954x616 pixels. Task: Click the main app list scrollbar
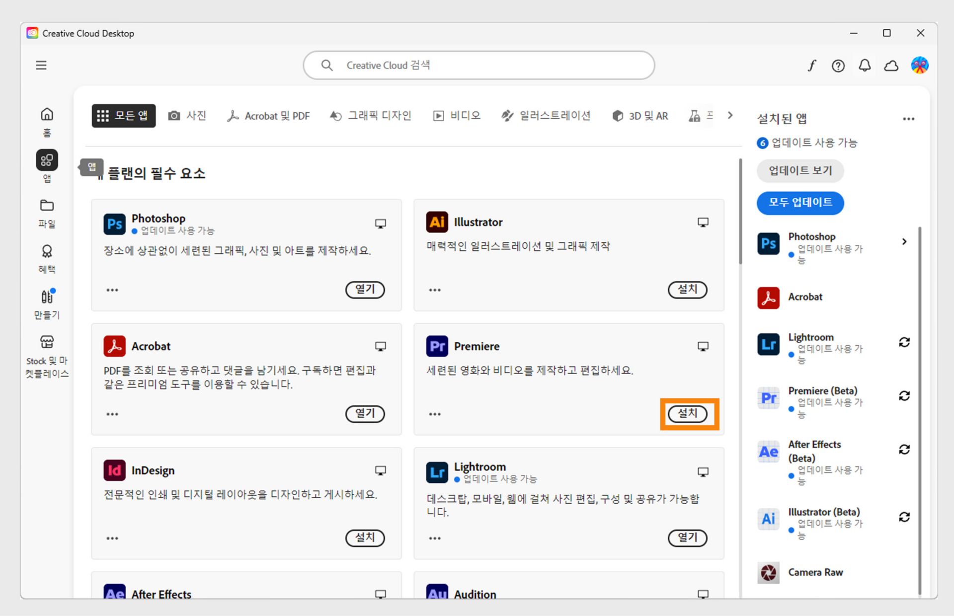point(740,211)
